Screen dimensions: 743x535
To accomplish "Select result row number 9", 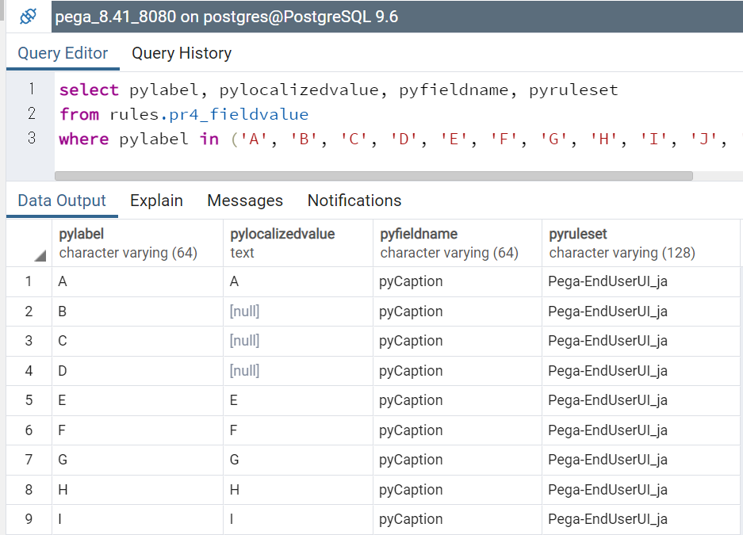I will [x=29, y=519].
